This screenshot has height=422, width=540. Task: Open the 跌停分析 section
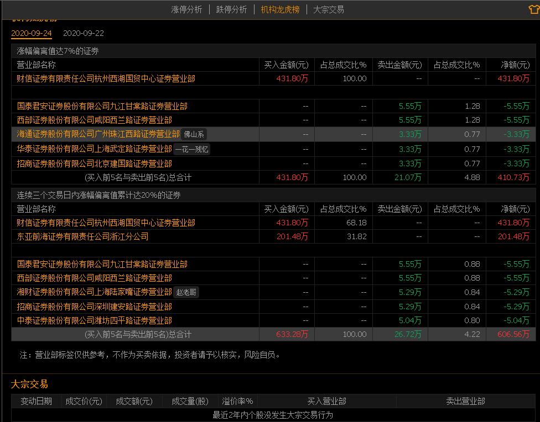[x=232, y=9]
